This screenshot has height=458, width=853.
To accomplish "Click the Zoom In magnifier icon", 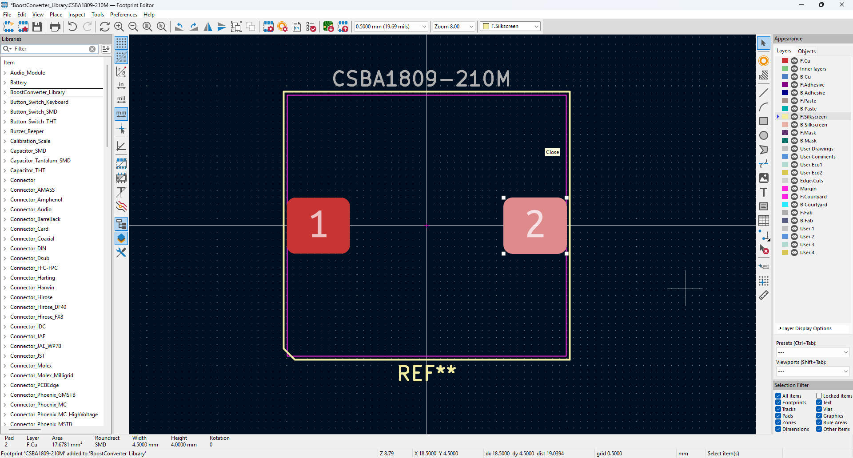I will (x=119, y=27).
